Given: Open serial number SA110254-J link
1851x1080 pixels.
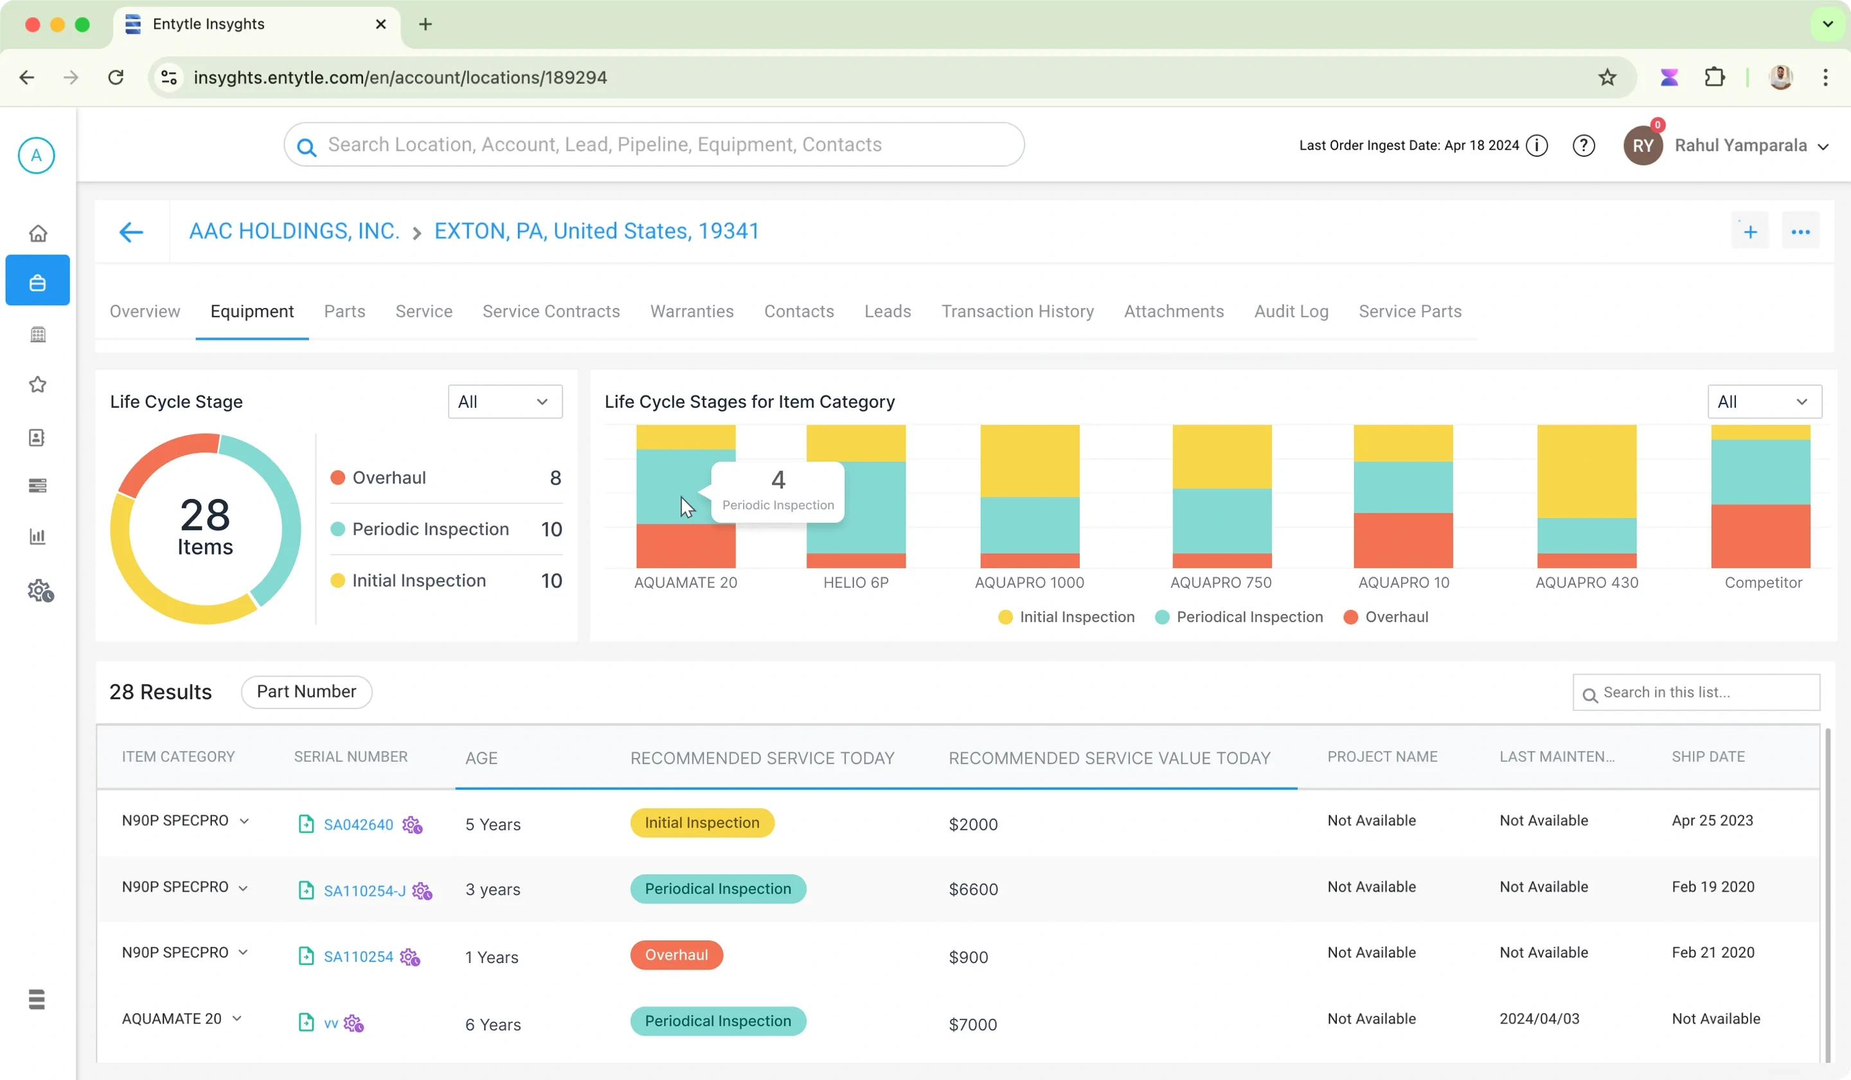Looking at the screenshot, I should [364, 891].
